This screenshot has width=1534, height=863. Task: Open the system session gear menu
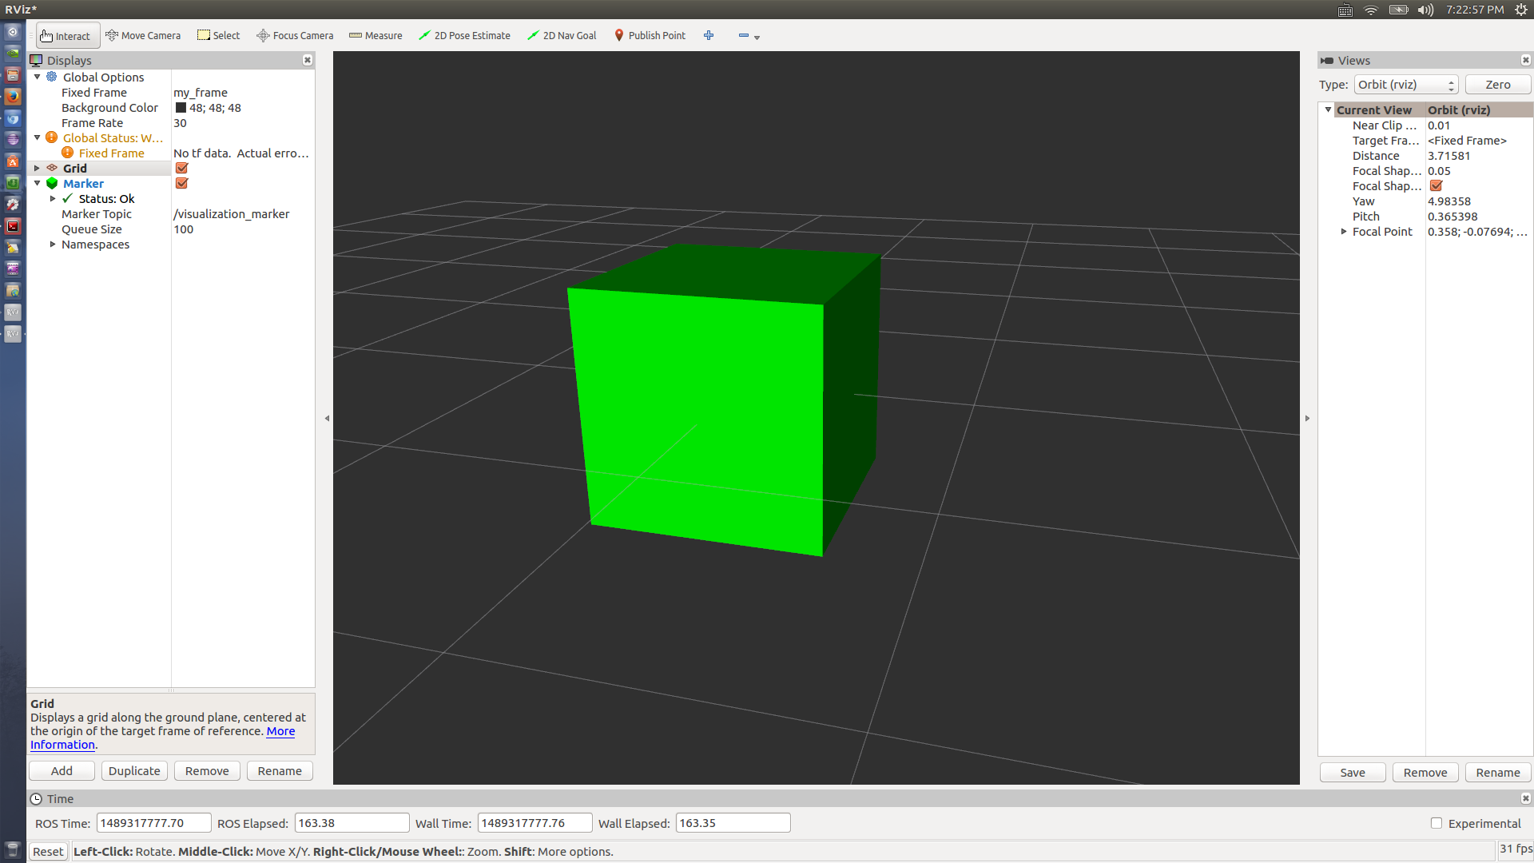click(1521, 10)
